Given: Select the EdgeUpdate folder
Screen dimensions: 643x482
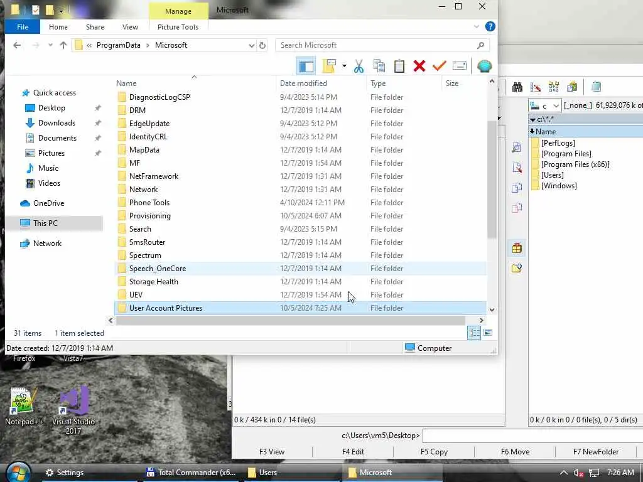Looking at the screenshot, I should [x=149, y=124].
